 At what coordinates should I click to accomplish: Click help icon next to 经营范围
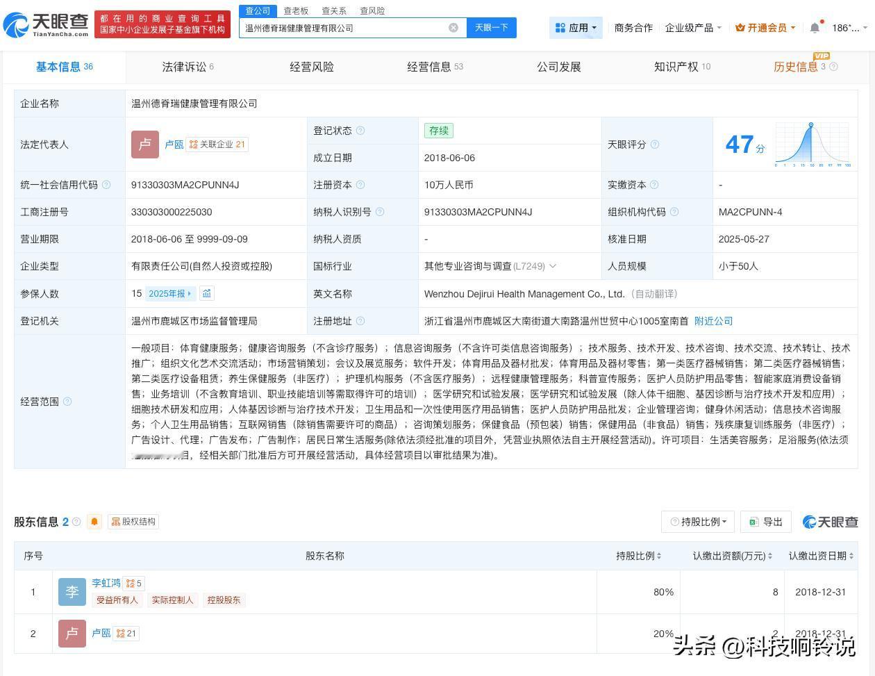pyautogui.click(x=67, y=402)
